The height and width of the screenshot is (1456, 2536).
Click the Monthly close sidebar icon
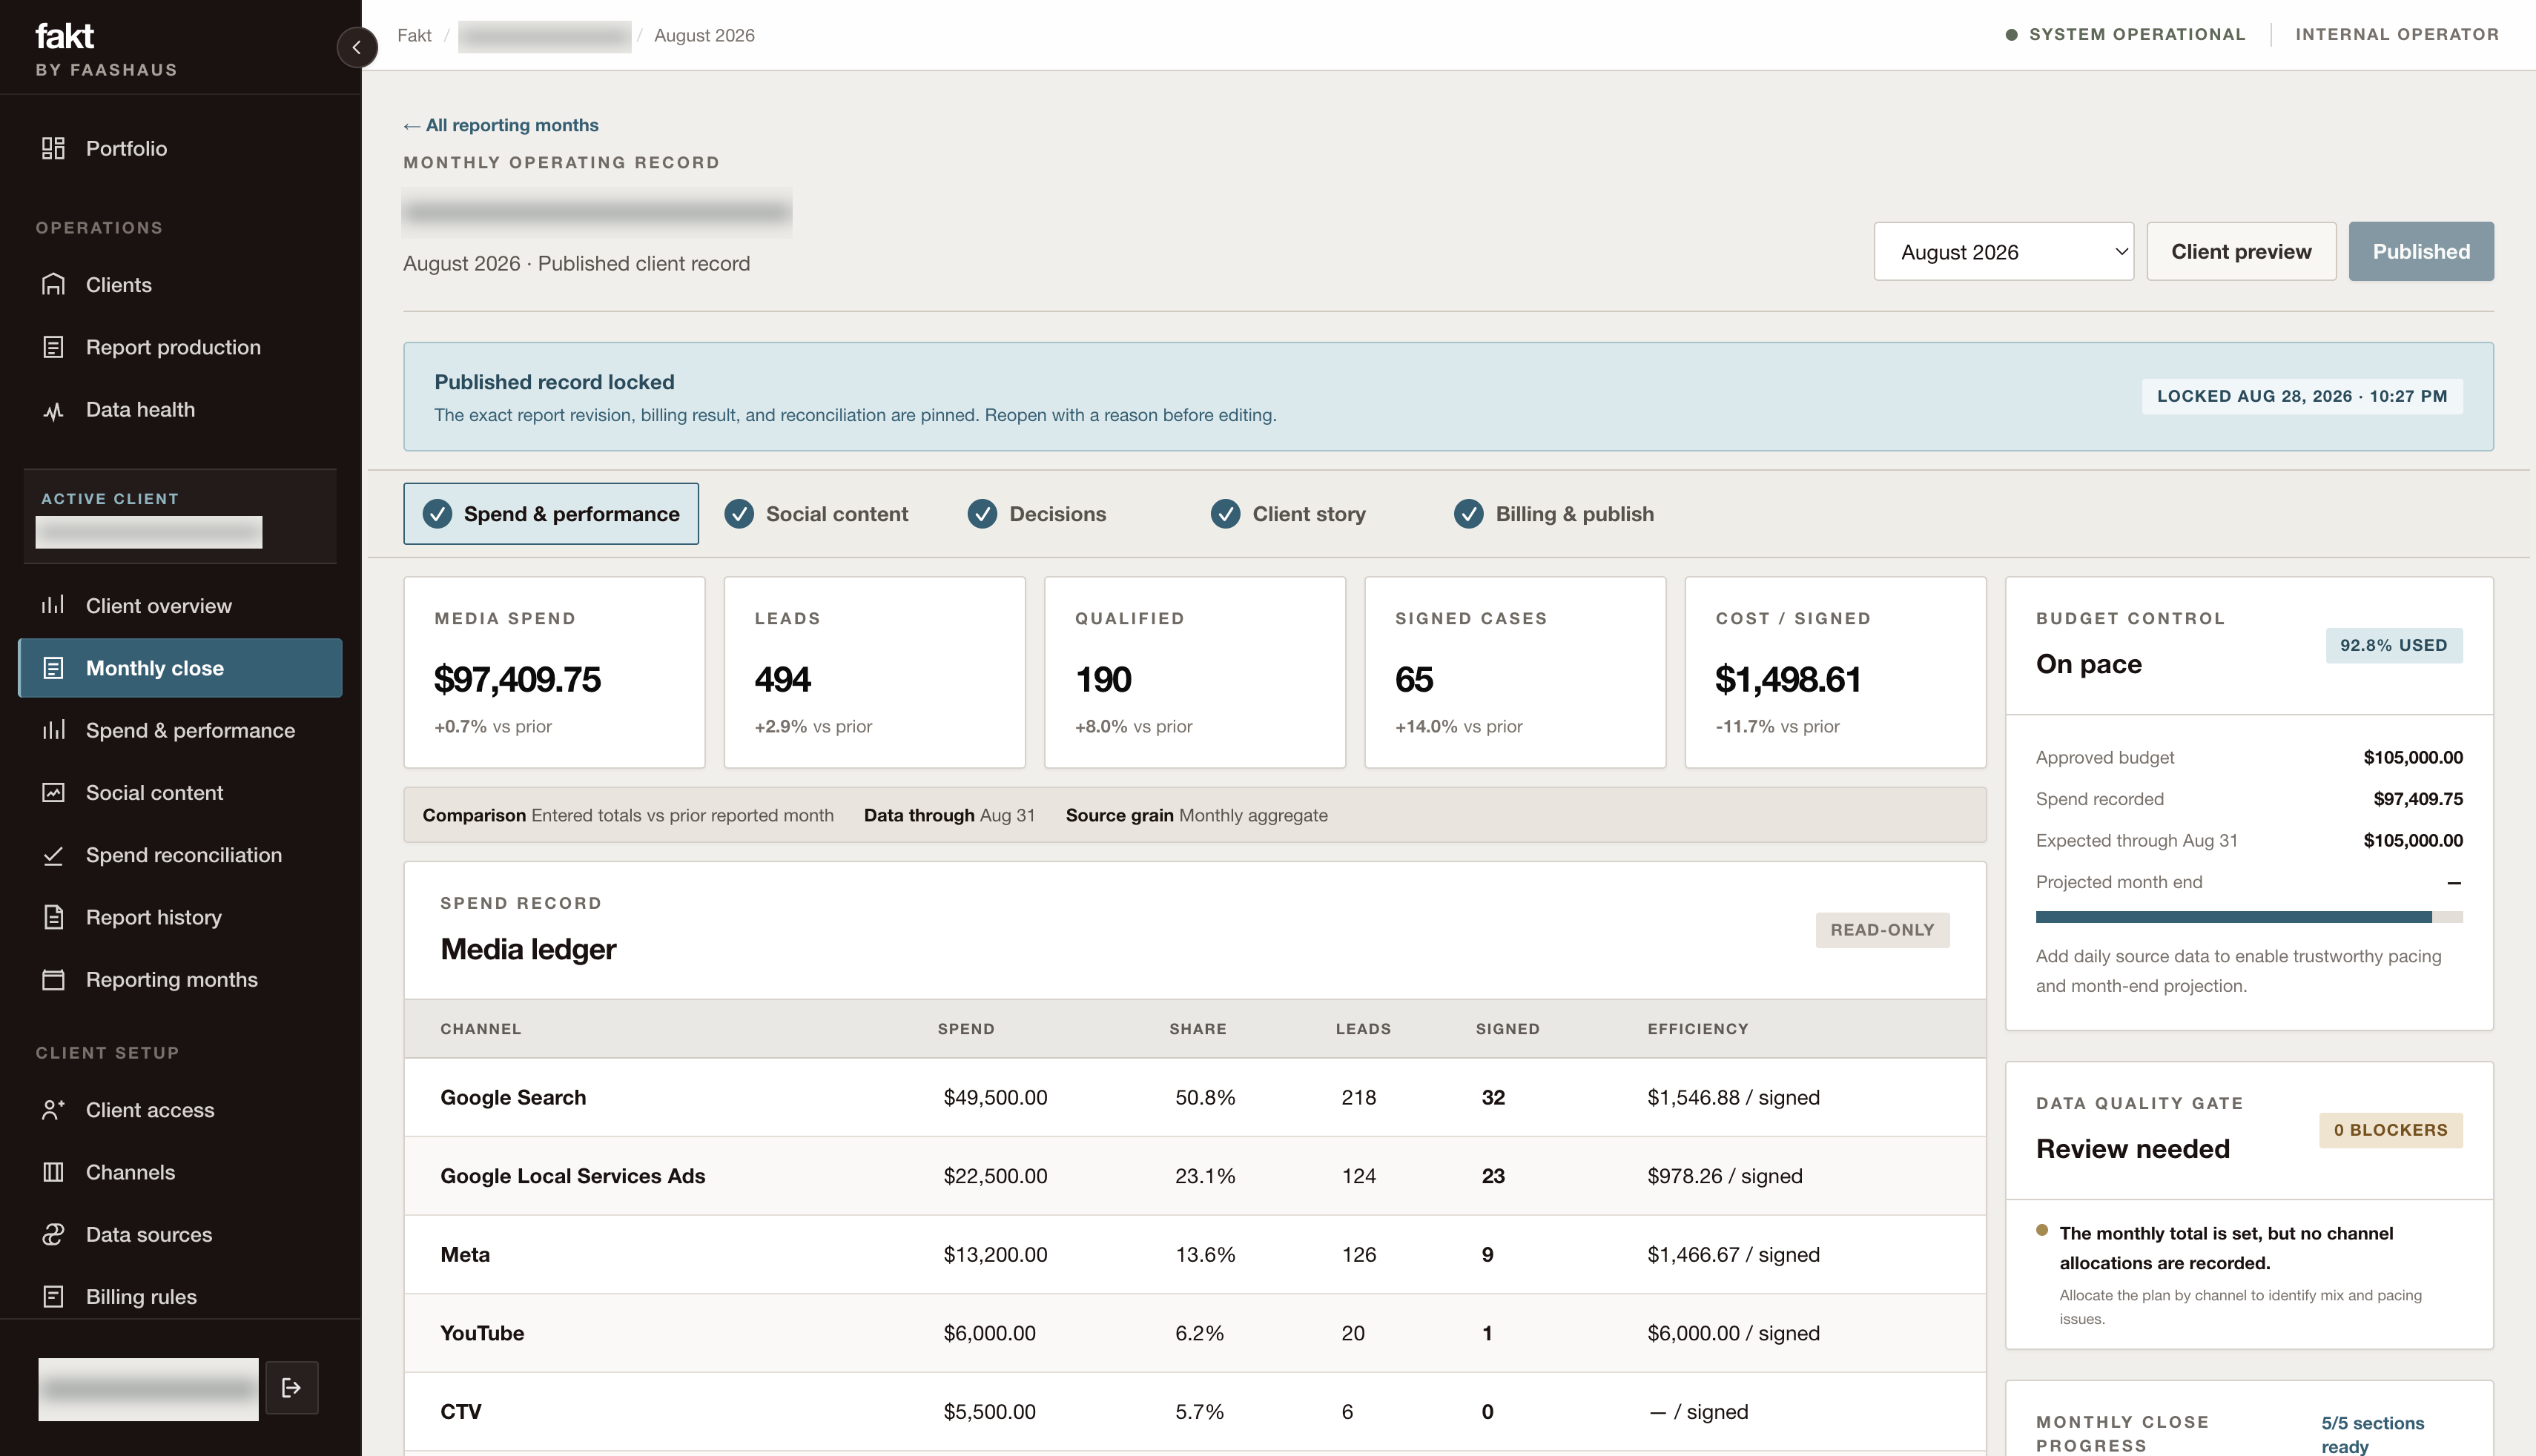click(x=53, y=668)
